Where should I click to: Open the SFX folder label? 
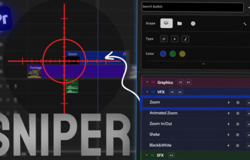click(x=160, y=155)
